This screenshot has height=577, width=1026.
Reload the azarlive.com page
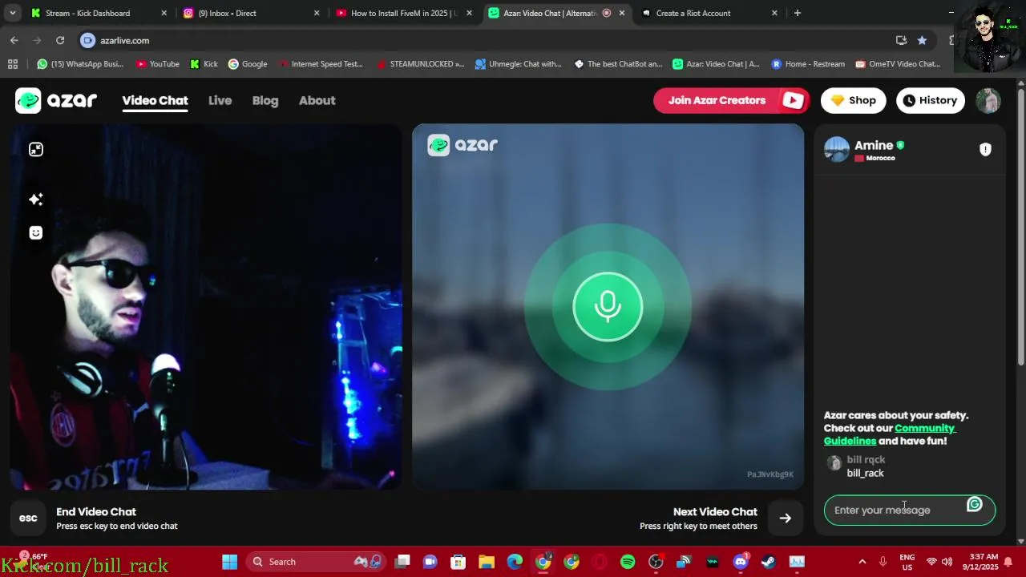coord(60,40)
